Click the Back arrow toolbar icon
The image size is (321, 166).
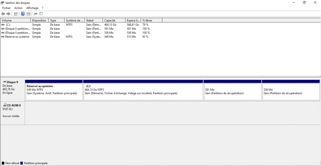pos(3,14)
